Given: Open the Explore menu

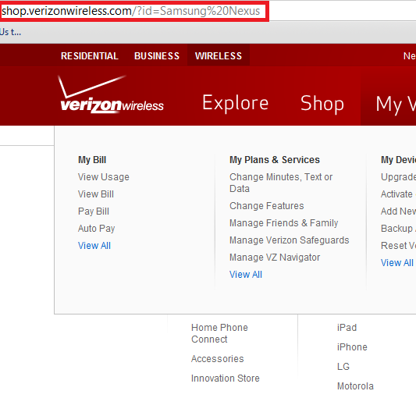Looking at the screenshot, I should 236,103.
